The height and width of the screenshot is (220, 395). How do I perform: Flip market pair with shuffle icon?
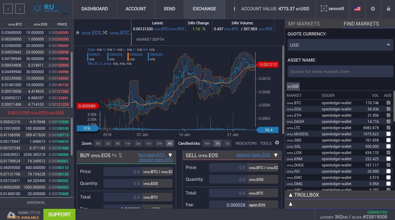click(105, 33)
